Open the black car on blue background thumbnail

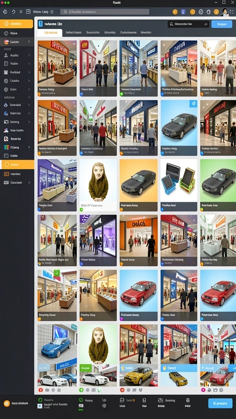click(x=179, y=128)
